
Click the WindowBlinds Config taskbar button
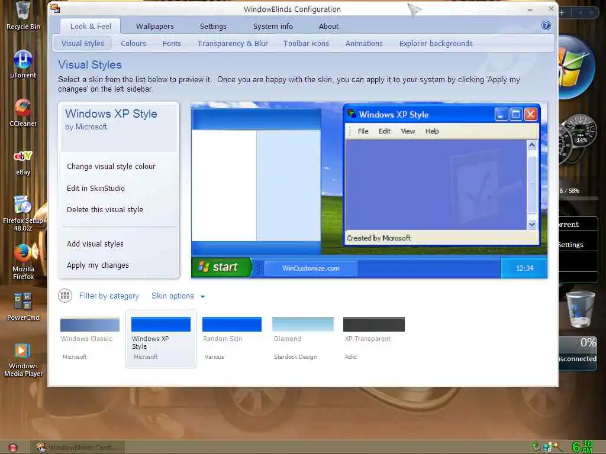coord(78,447)
